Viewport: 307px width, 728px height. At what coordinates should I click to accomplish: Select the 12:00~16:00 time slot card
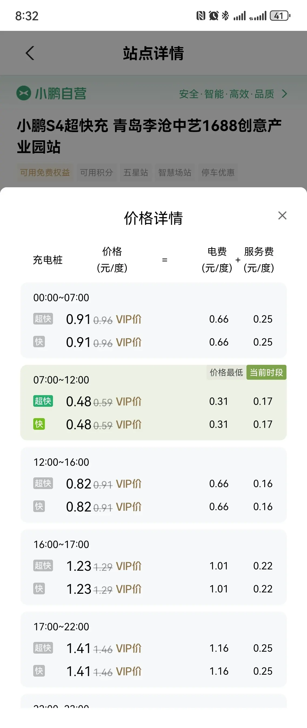(x=153, y=485)
